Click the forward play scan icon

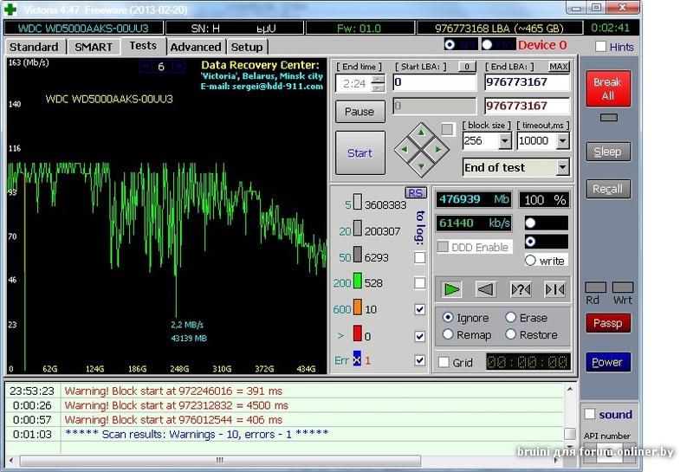451,289
